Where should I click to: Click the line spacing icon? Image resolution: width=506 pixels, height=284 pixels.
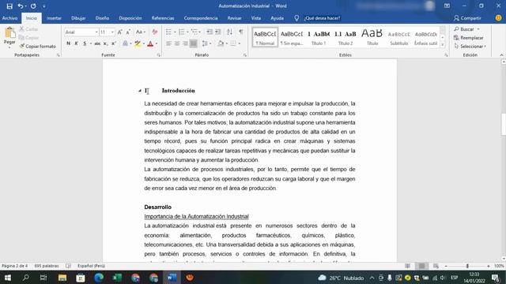click(205, 43)
